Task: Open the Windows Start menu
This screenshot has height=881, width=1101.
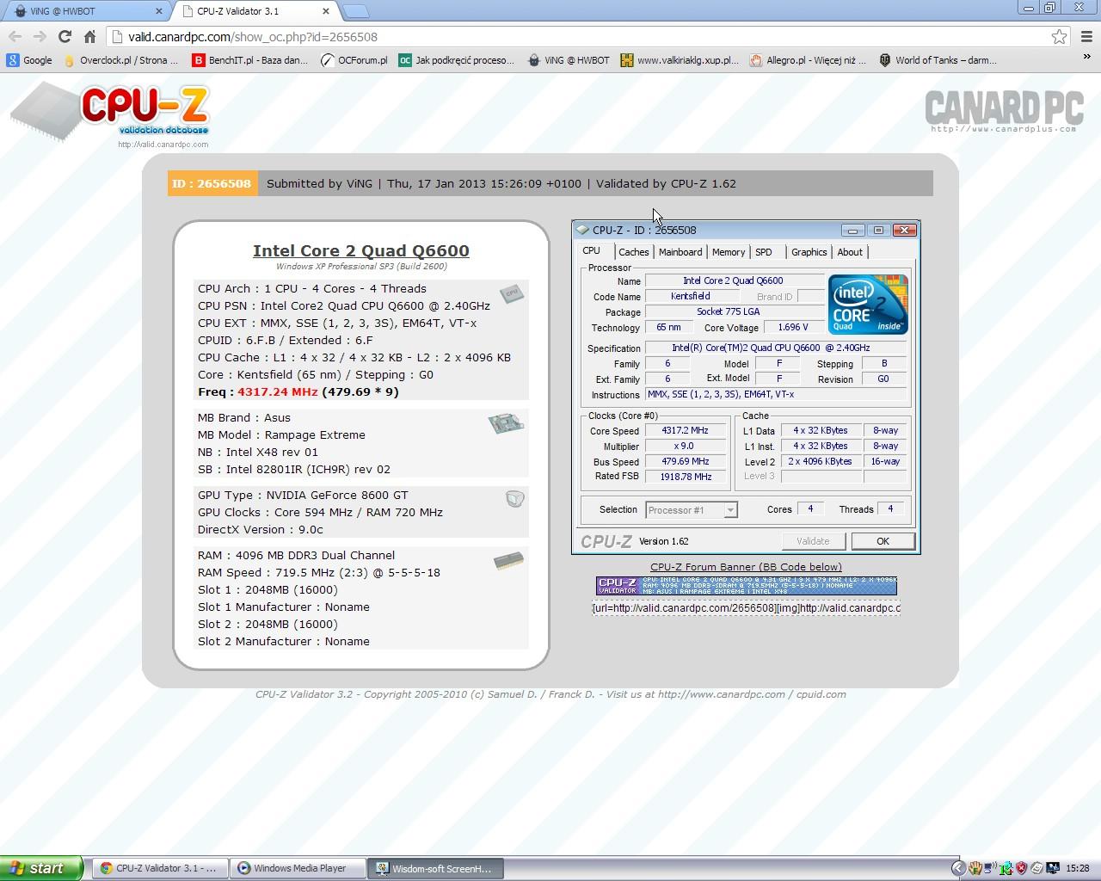Action: tap(41, 868)
